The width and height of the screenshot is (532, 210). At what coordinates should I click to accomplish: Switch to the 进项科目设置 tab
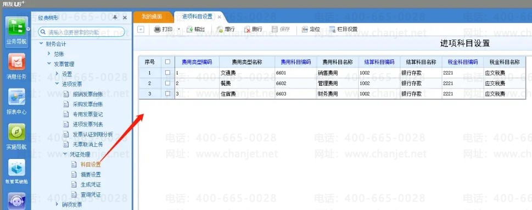click(197, 16)
